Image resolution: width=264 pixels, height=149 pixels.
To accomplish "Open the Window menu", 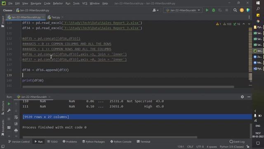I will [x=94, y=3].
